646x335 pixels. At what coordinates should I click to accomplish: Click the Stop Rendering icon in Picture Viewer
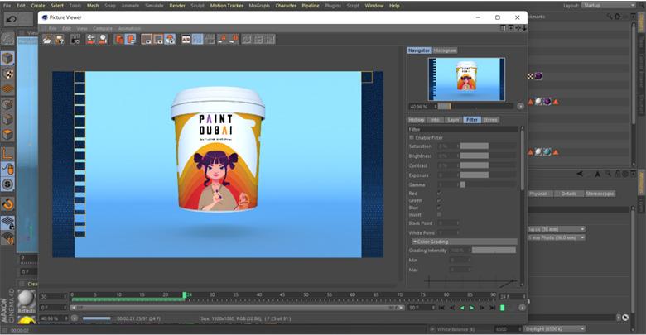pos(90,39)
